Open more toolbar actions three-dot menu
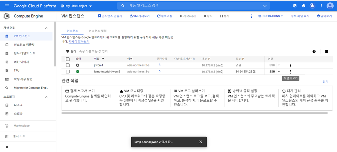This screenshot has width=337, height=152. pyautogui.click(x=251, y=16)
